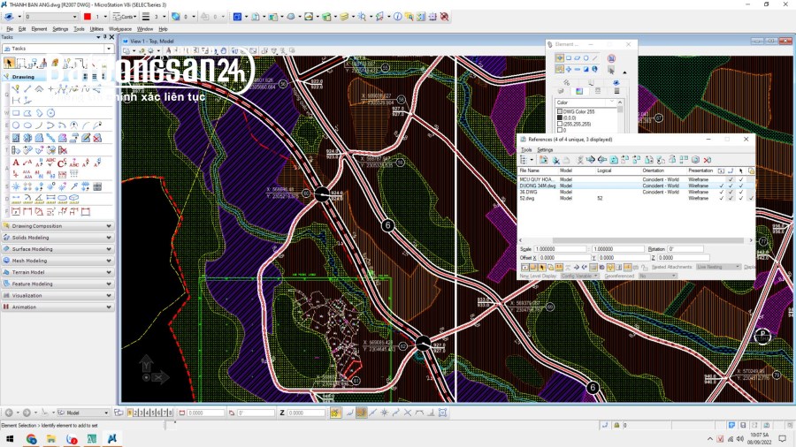The image size is (796, 447).
Task: Click the Detach Reference red X icon
Action: [x=708, y=160]
